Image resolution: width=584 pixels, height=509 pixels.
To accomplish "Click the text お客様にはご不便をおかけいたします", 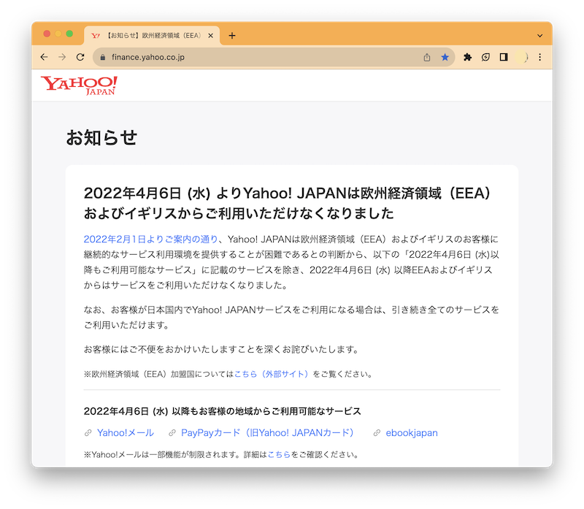I will point(220,349).
